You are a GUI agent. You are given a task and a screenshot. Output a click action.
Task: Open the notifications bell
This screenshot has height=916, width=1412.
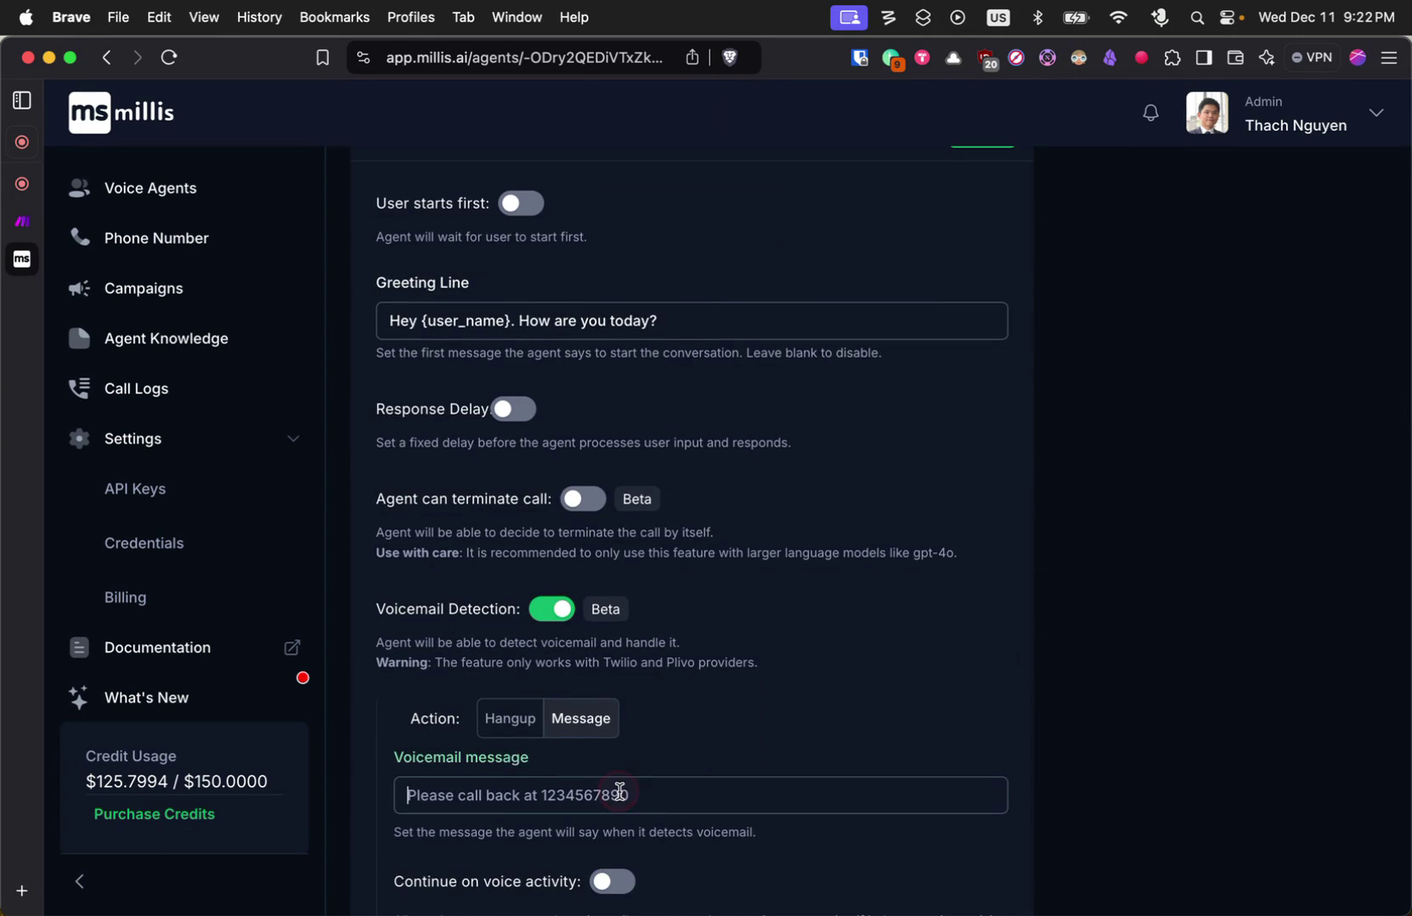click(x=1150, y=112)
